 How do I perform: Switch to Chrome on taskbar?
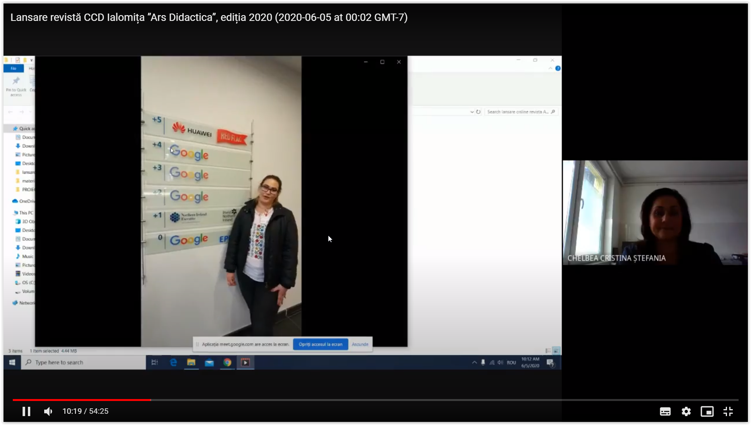(227, 362)
